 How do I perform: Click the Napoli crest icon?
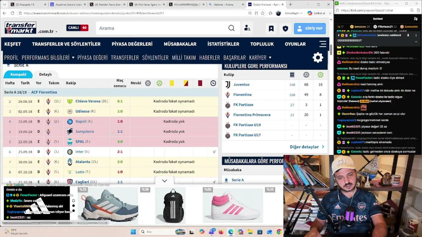[x=70, y=121]
